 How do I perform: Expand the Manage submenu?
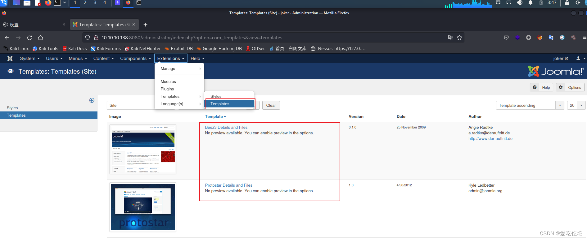[x=179, y=69]
